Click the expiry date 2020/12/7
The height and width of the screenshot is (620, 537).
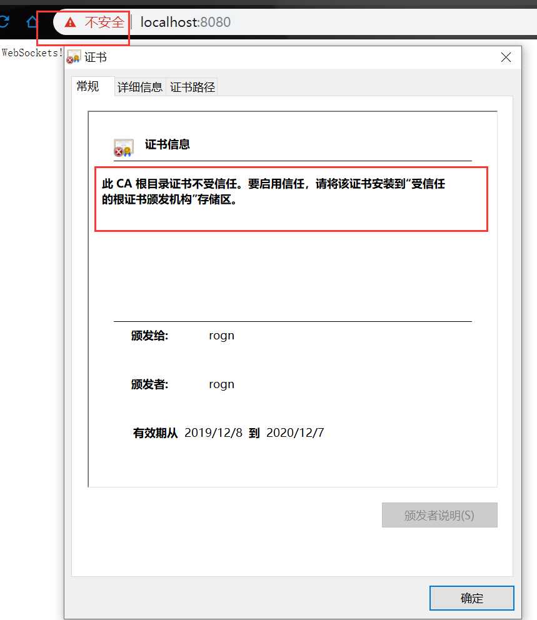295,432
